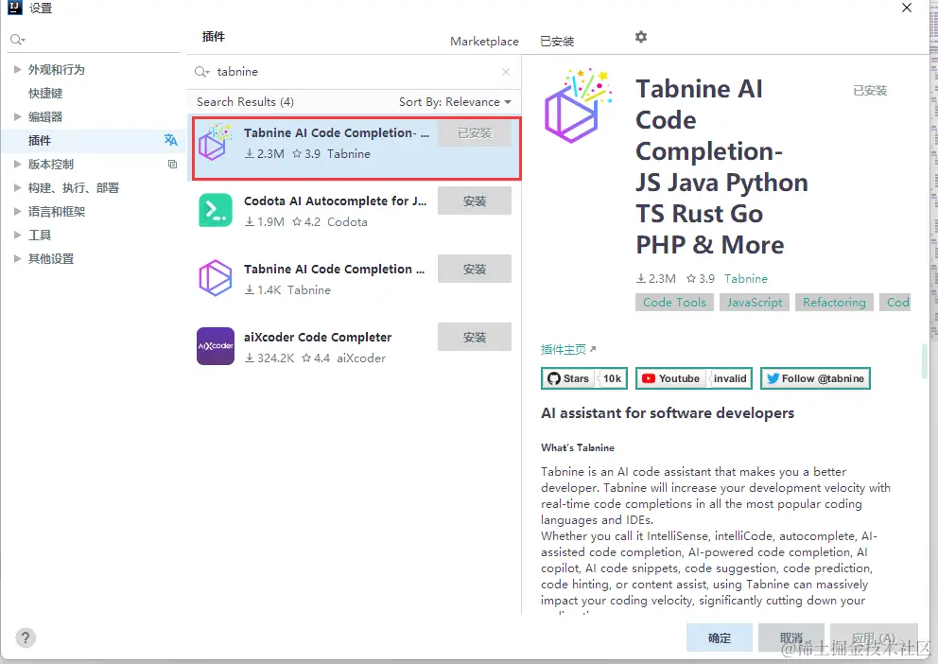Click the 1.4K Tabnine plugin icon
The height and width of the screenshot is (664, 938).
pyautogui.click(x=216, y=278)
